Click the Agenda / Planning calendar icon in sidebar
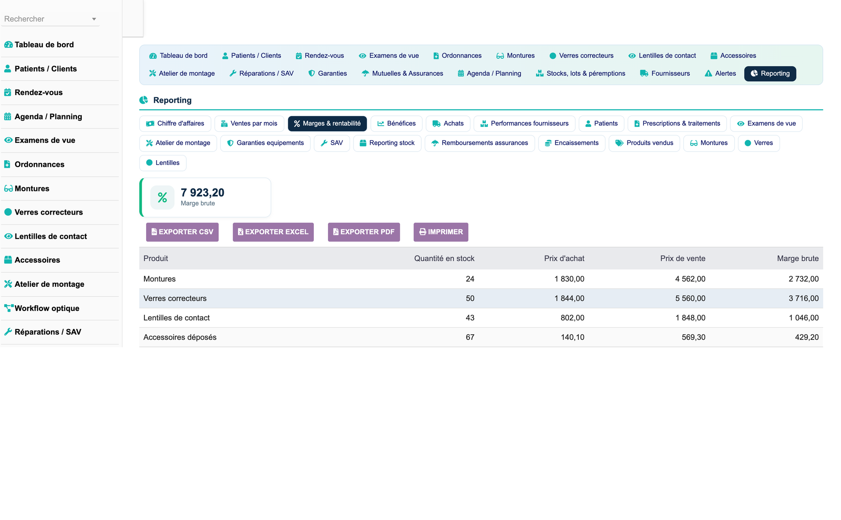Viewport: 841px width, 520px height. tap(8, 117)
